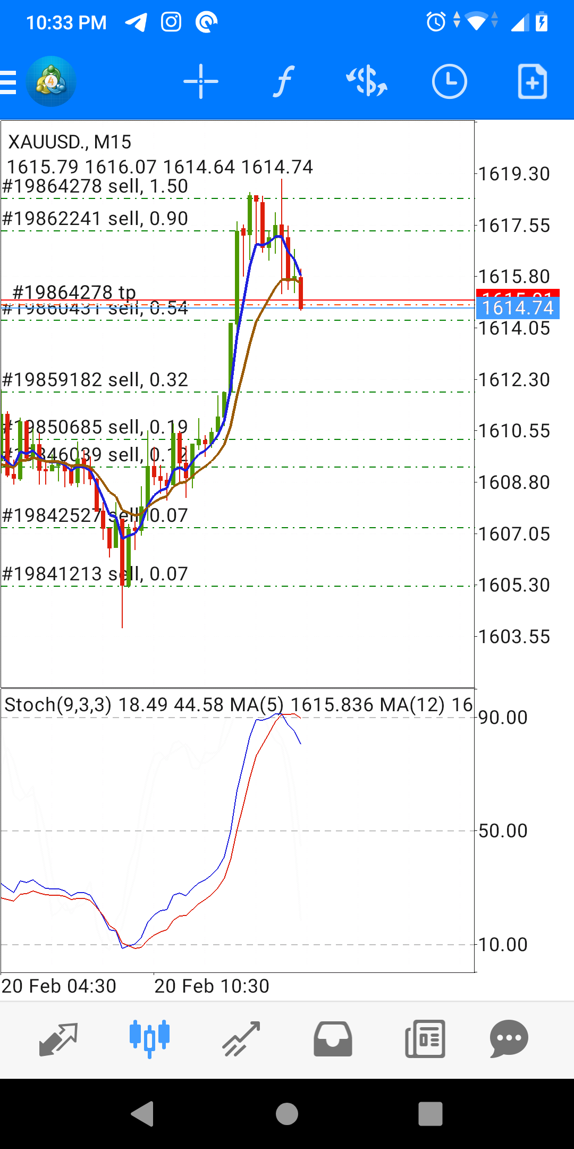
Task: Open the Chat messages tab
Action: pyautogui.click(x=509, y=1039)
